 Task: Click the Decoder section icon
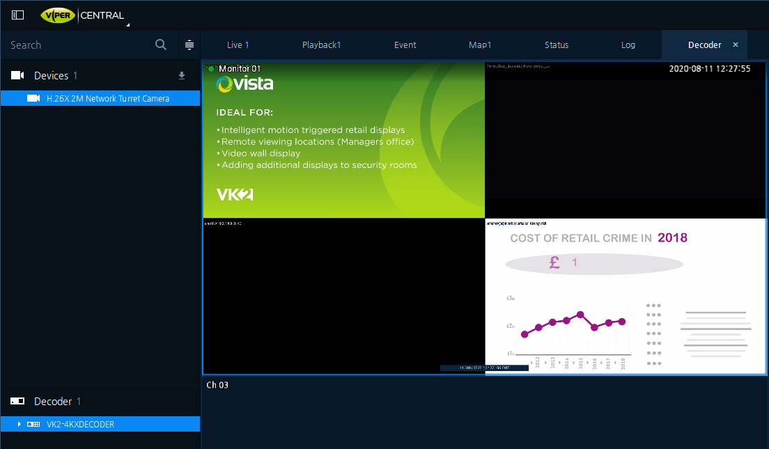click(17, 401)
